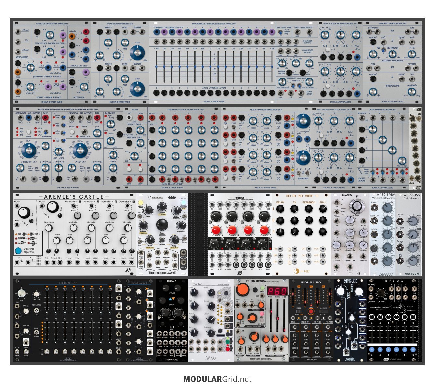435x386 pixels.
Task: Click the Operator 2 Multiplier knob
Action: (x=91, y=228)
